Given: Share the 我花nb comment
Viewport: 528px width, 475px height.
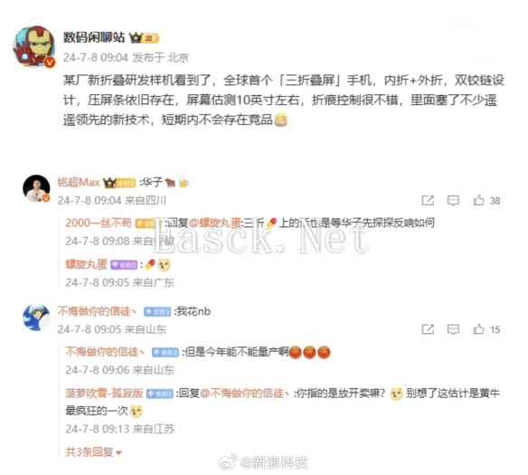Looking at the screenshot, I should [x=428, y=329].
